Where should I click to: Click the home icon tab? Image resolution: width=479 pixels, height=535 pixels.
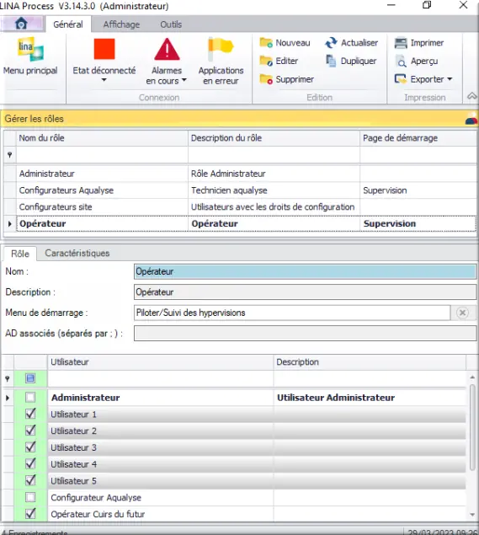(x=21, y=24)
